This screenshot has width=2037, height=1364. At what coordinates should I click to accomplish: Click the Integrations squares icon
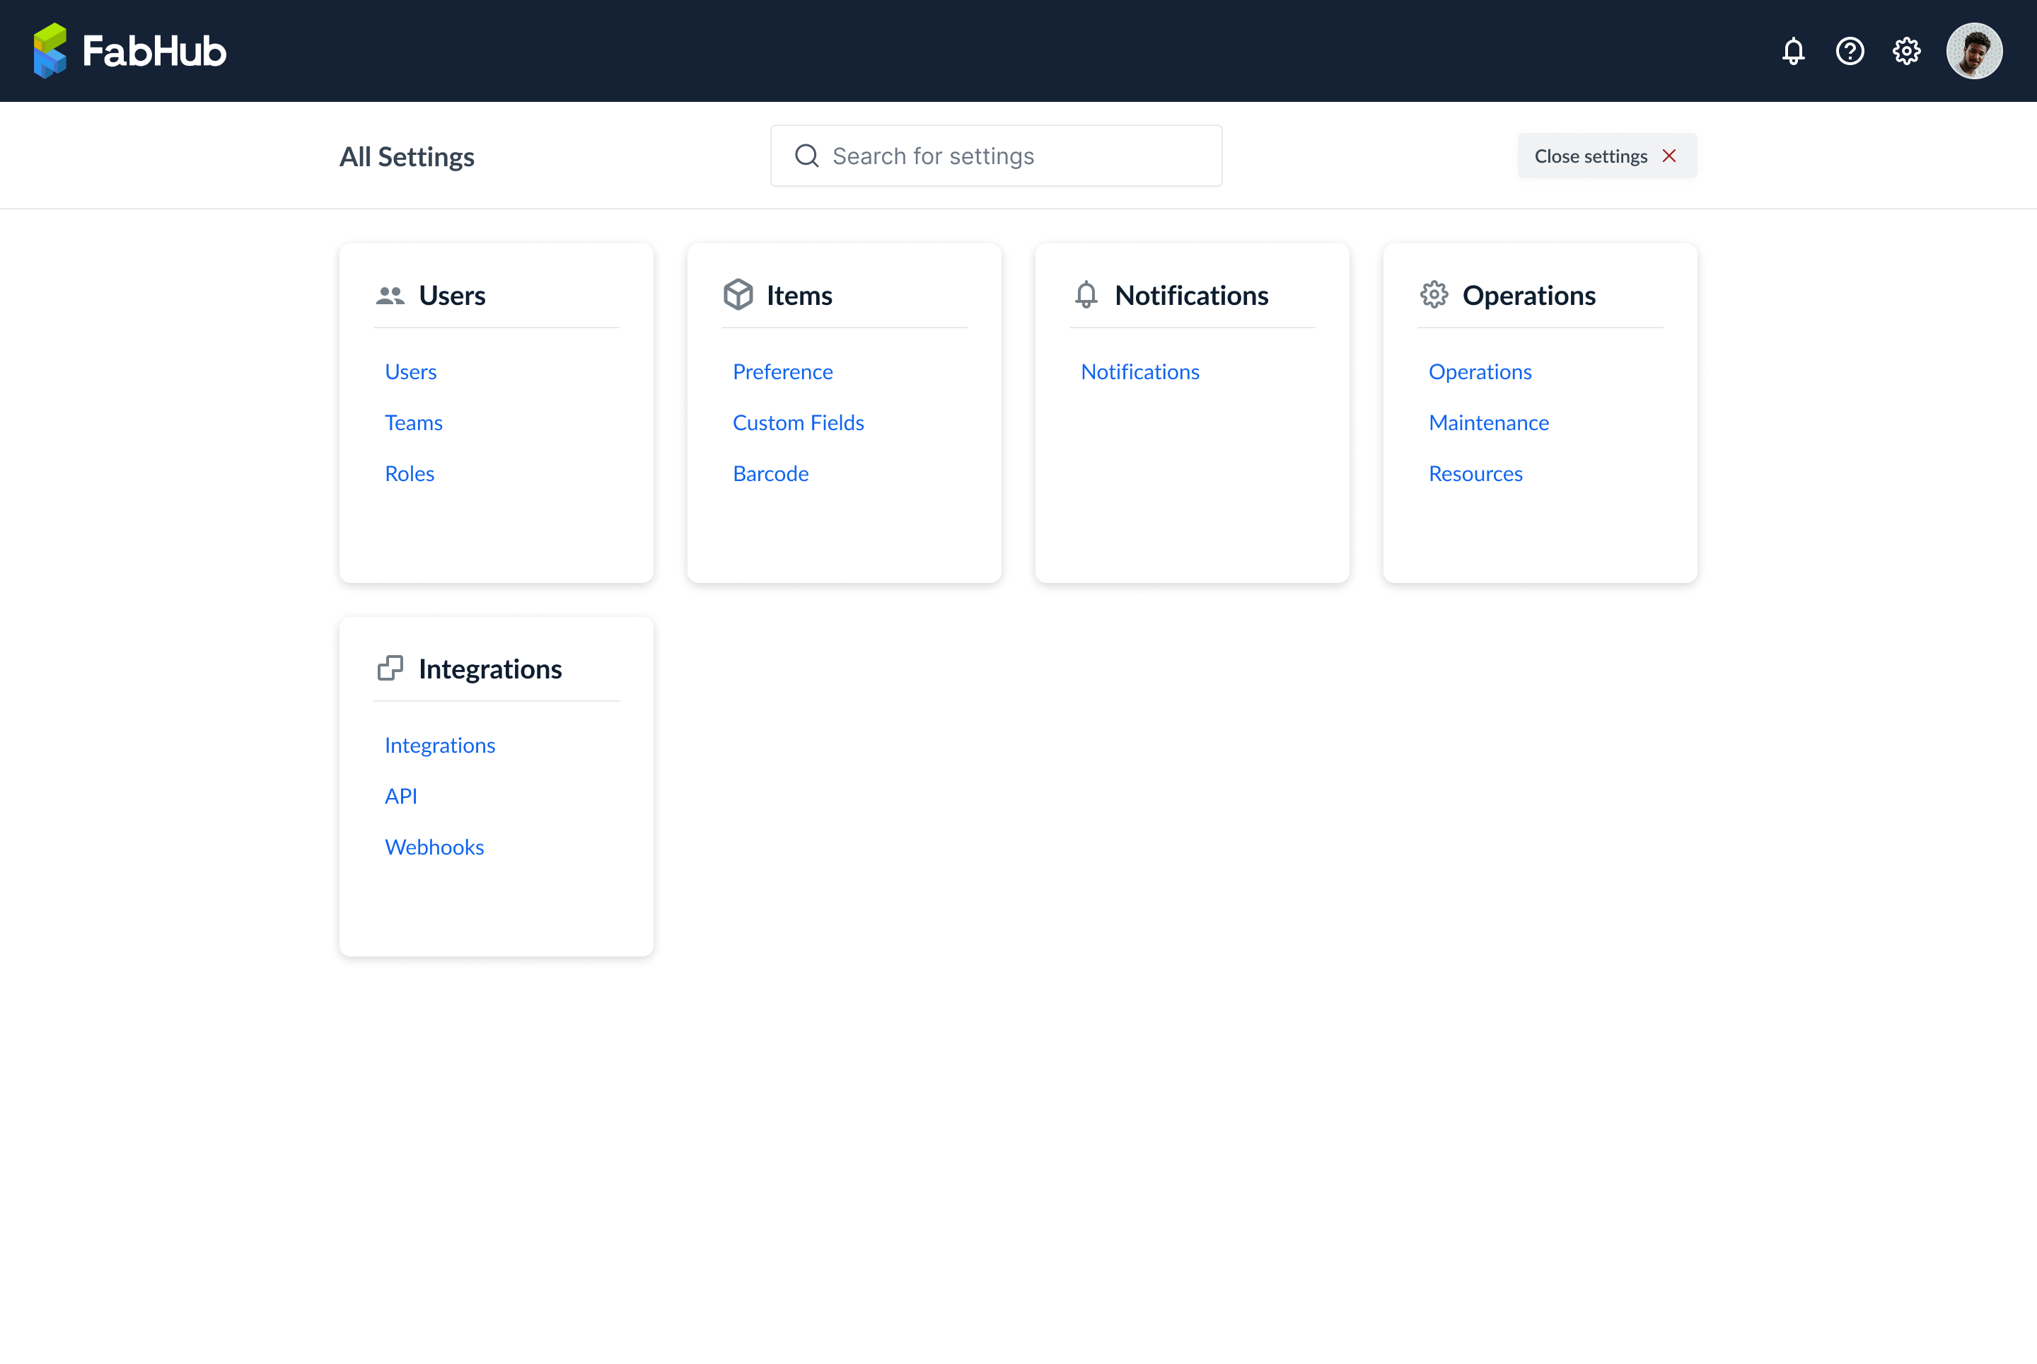(390, 668)
